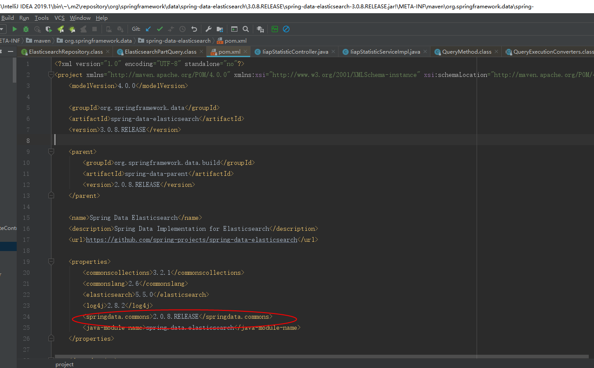The width and height of the screenshot is (594, 368).
Task: Click the commonslang 2.6 value
Action: [134, 284]
